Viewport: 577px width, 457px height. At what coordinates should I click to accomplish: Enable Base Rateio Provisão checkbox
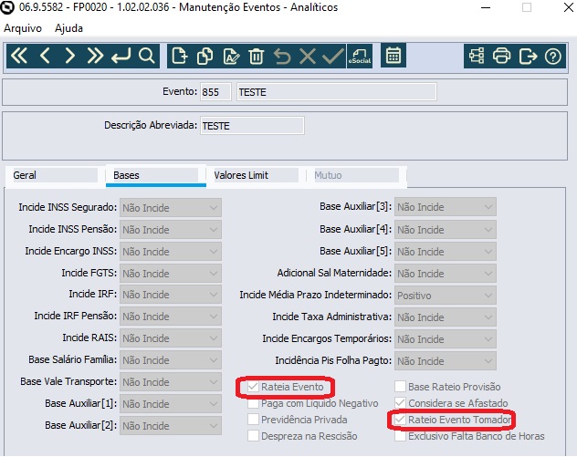point(400,387)
